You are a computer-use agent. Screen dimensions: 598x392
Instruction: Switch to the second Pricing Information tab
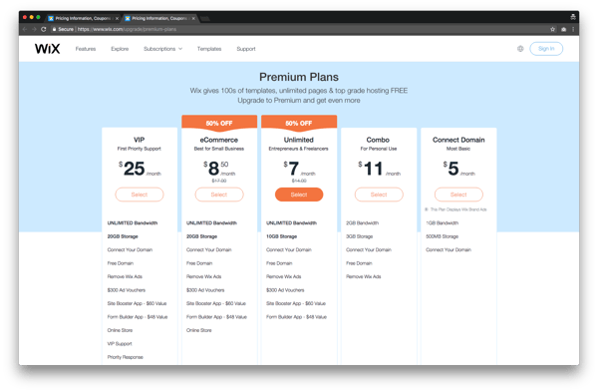pyautogui.click(x=159, y=18)
